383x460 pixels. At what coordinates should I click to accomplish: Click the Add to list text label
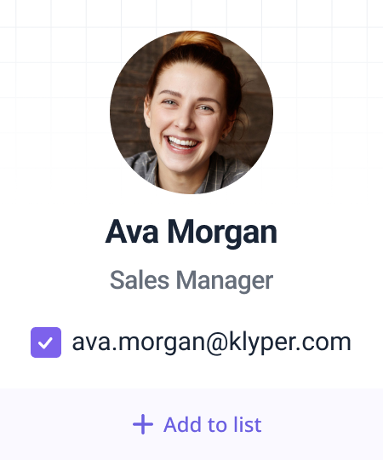coord(213,424)
